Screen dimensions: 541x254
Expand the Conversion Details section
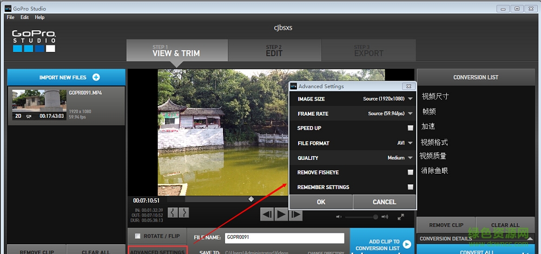point(530,238)
